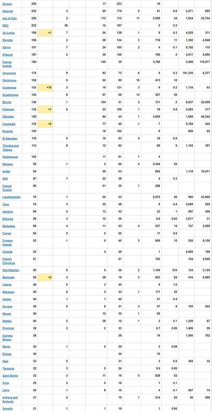212x412 pixels.
Task: Open the French Guiana link
Action: coord(7,188)
